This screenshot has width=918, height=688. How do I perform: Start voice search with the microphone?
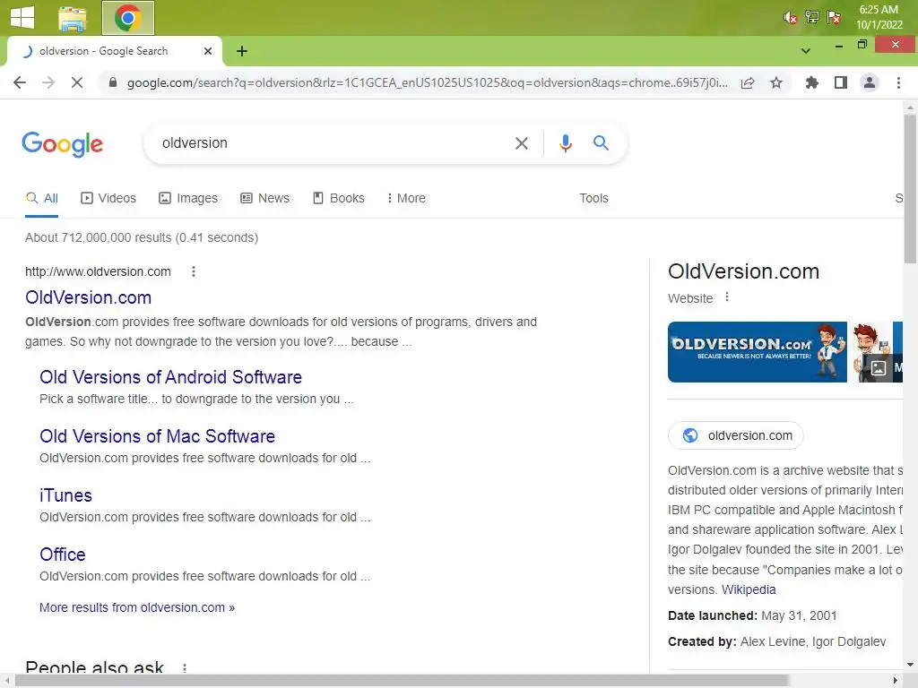click(565, 142)
